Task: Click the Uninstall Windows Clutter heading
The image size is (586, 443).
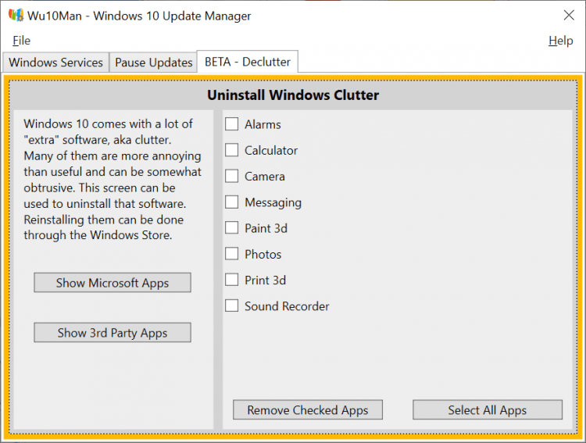Action: click(x=293, y=95)
